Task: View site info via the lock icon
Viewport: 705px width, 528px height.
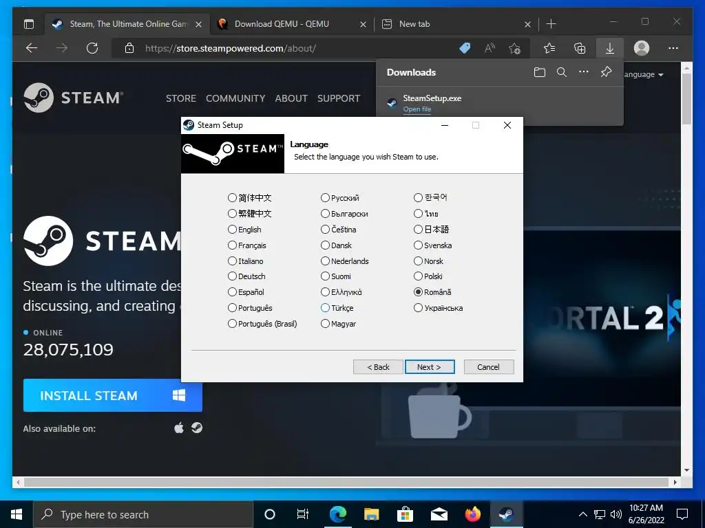Action: point(129,48)
